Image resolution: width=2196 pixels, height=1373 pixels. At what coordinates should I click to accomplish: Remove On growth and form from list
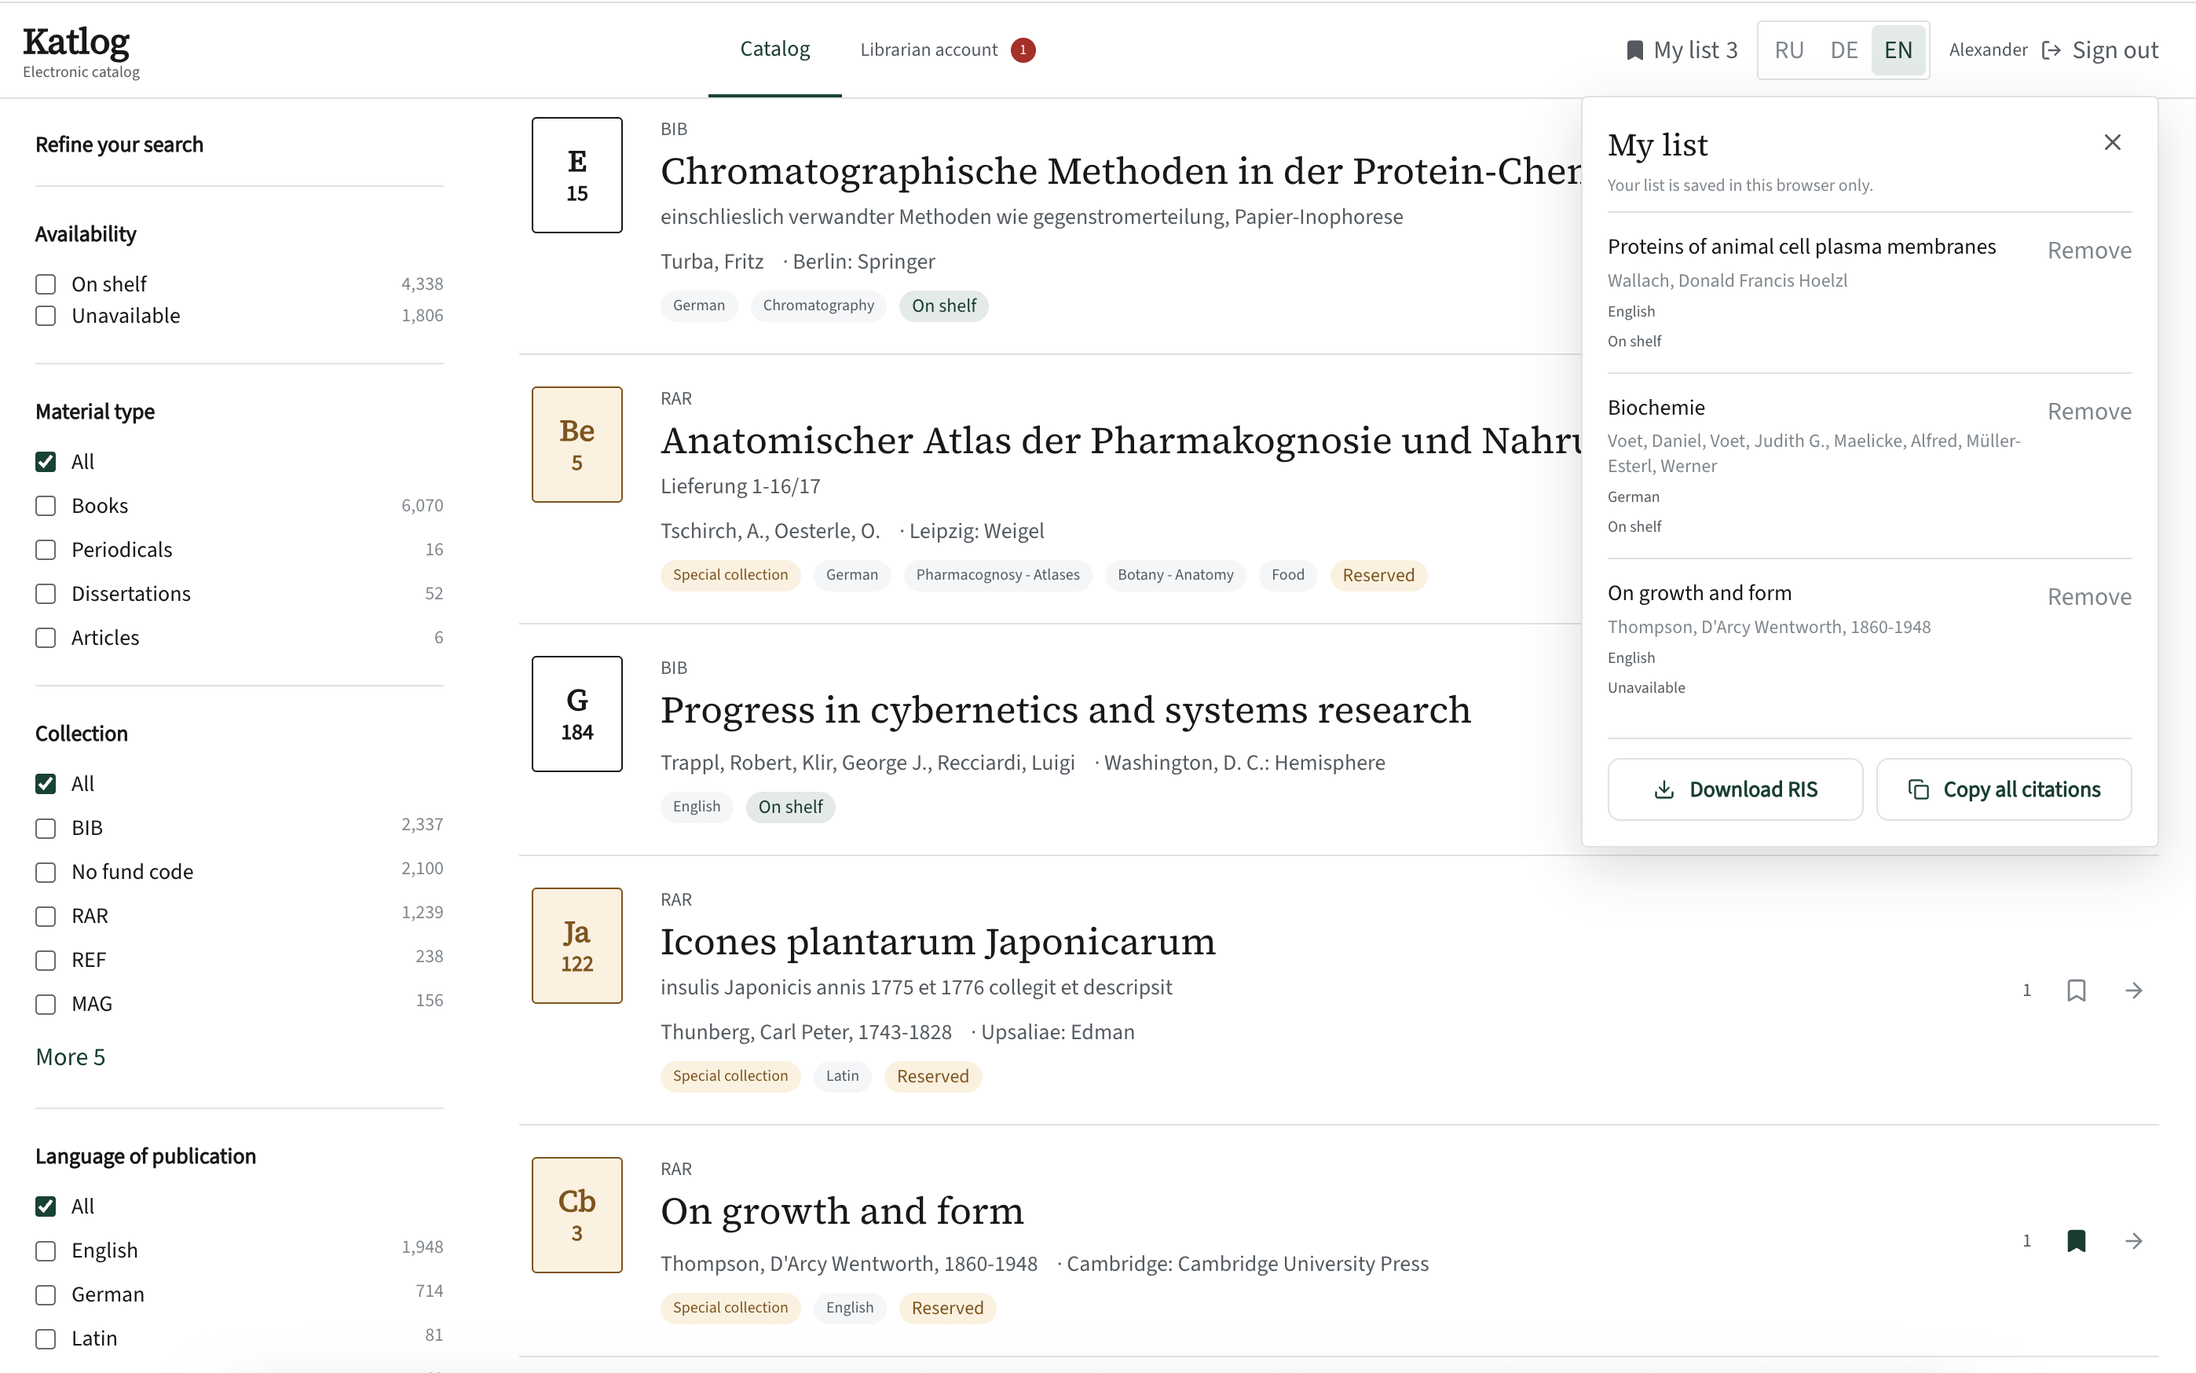tap(2089, 597)
